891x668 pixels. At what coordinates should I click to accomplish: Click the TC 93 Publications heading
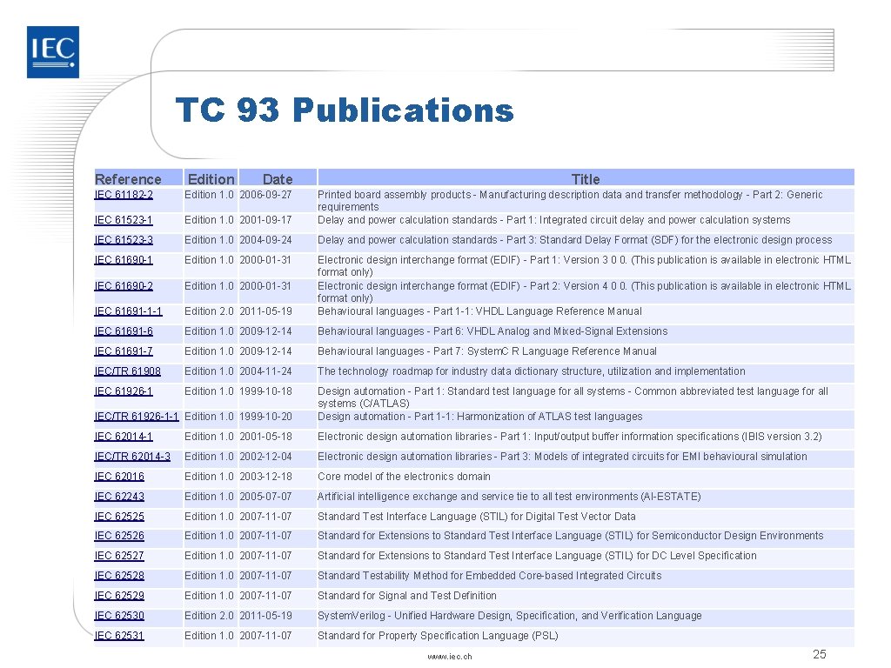[x=345, y=110]
